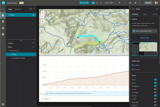Save the app with the save icon
The height and width of the screenshot is (107, 160).
point(130,3)
